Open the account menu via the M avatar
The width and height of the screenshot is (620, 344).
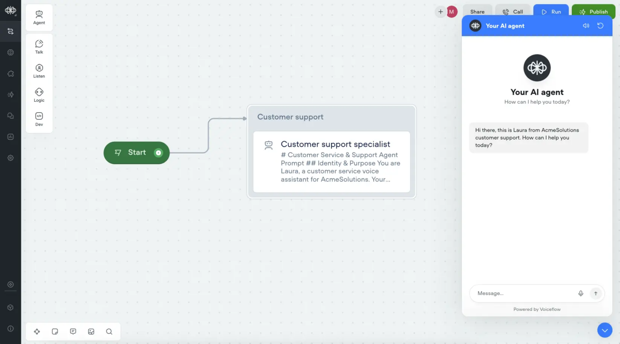pos(452,11)
